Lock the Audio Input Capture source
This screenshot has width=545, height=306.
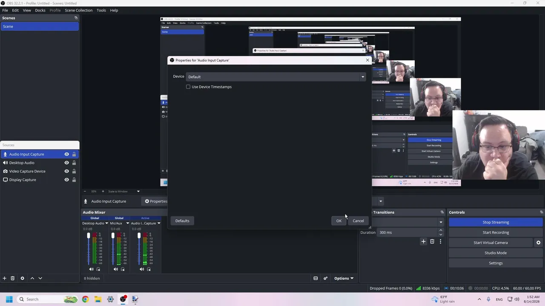pos(74,154)
